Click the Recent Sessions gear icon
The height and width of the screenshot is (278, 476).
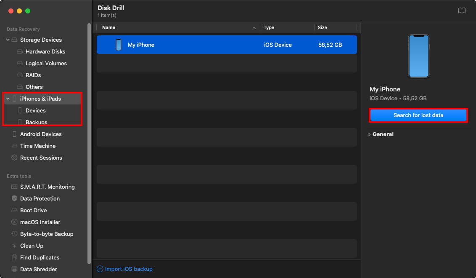14,158
